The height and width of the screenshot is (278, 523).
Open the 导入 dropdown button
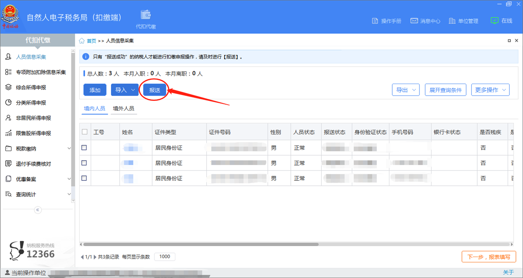[125, 90]
